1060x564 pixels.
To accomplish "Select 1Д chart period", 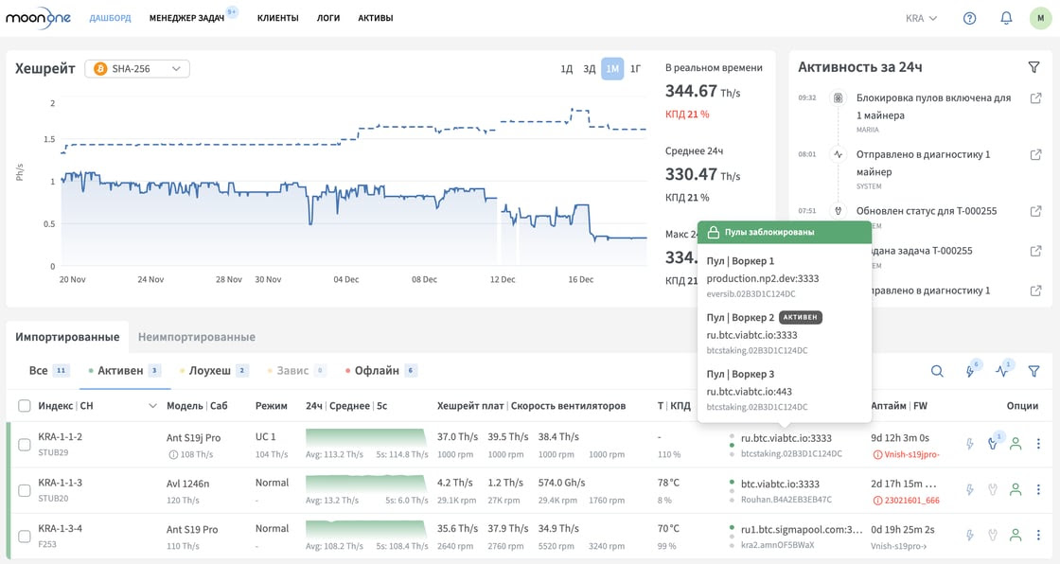I will 567,69.
